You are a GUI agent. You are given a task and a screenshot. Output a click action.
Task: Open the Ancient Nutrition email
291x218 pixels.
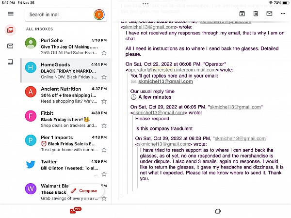(x=66, y=95)
